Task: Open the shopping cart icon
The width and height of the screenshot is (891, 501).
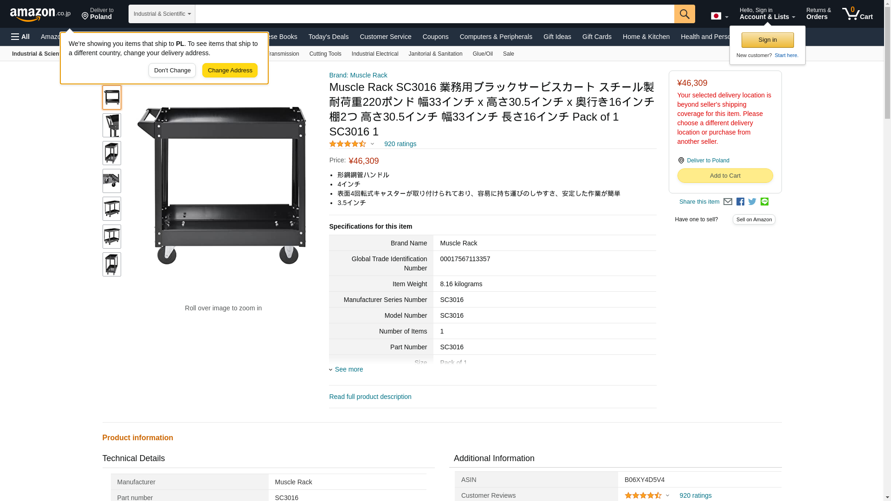Action: [857, 14]
